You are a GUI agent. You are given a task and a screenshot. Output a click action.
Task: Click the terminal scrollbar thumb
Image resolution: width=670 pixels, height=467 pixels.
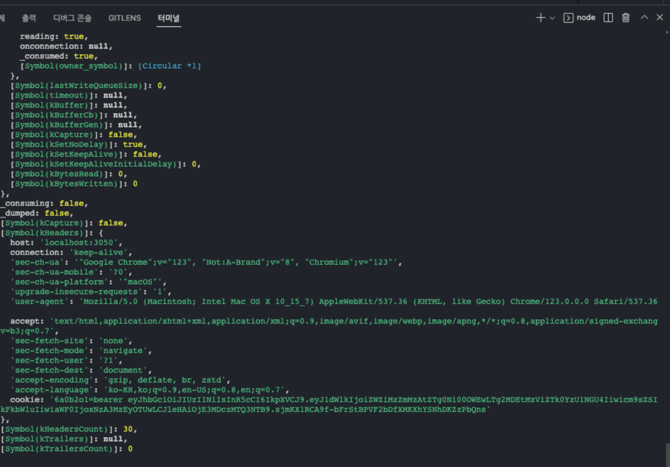click(x=668, y=455)
